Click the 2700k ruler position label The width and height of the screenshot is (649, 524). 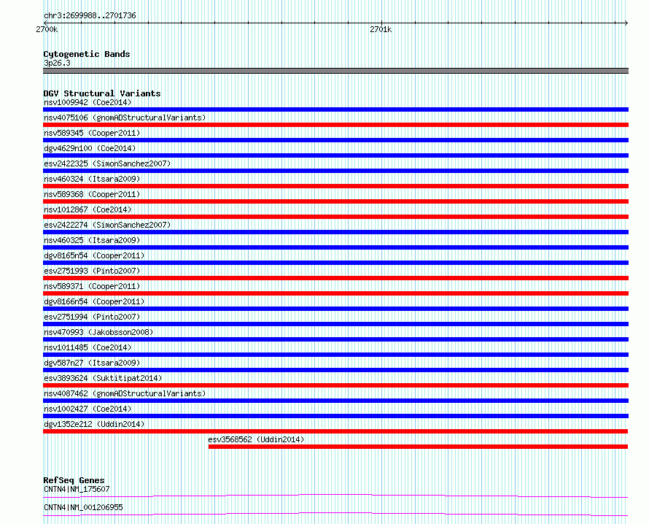coord(47,29)
